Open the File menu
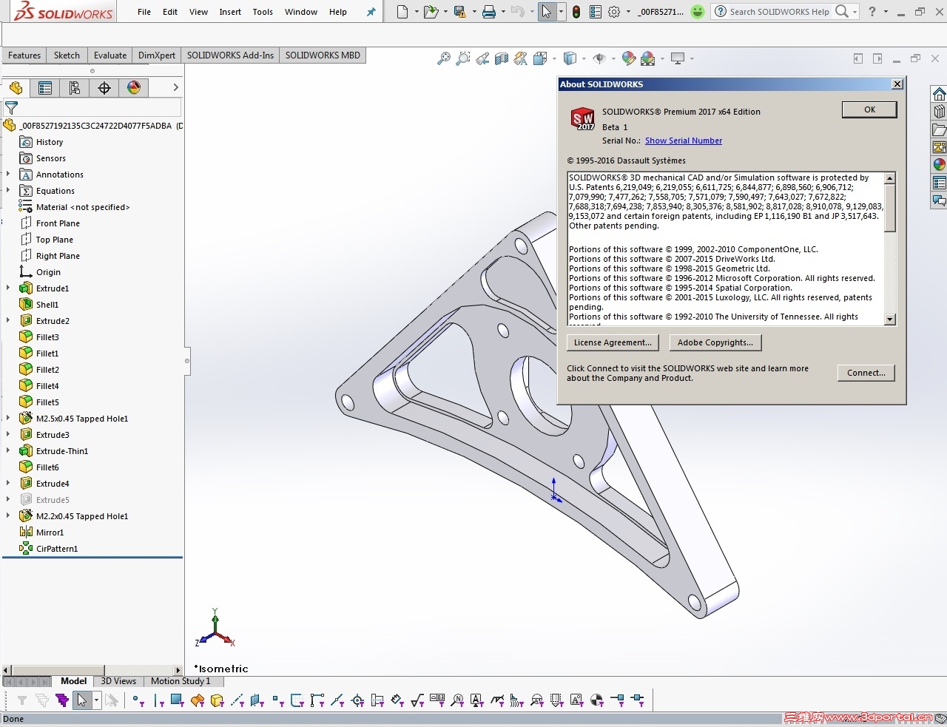This screenshot has width=947, height=727. 144,12
